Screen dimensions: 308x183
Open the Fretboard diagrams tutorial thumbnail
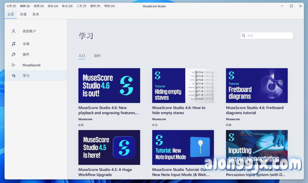[257, 86]
